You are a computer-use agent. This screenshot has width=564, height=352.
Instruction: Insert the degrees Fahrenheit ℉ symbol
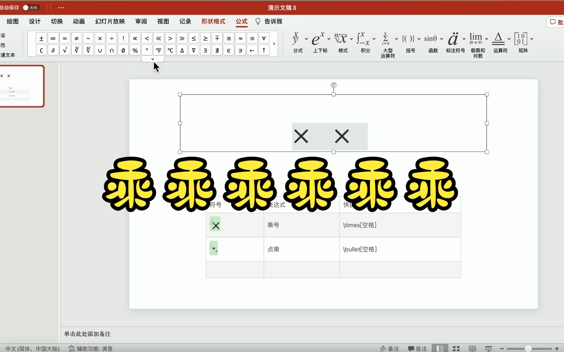pos(159,50)
